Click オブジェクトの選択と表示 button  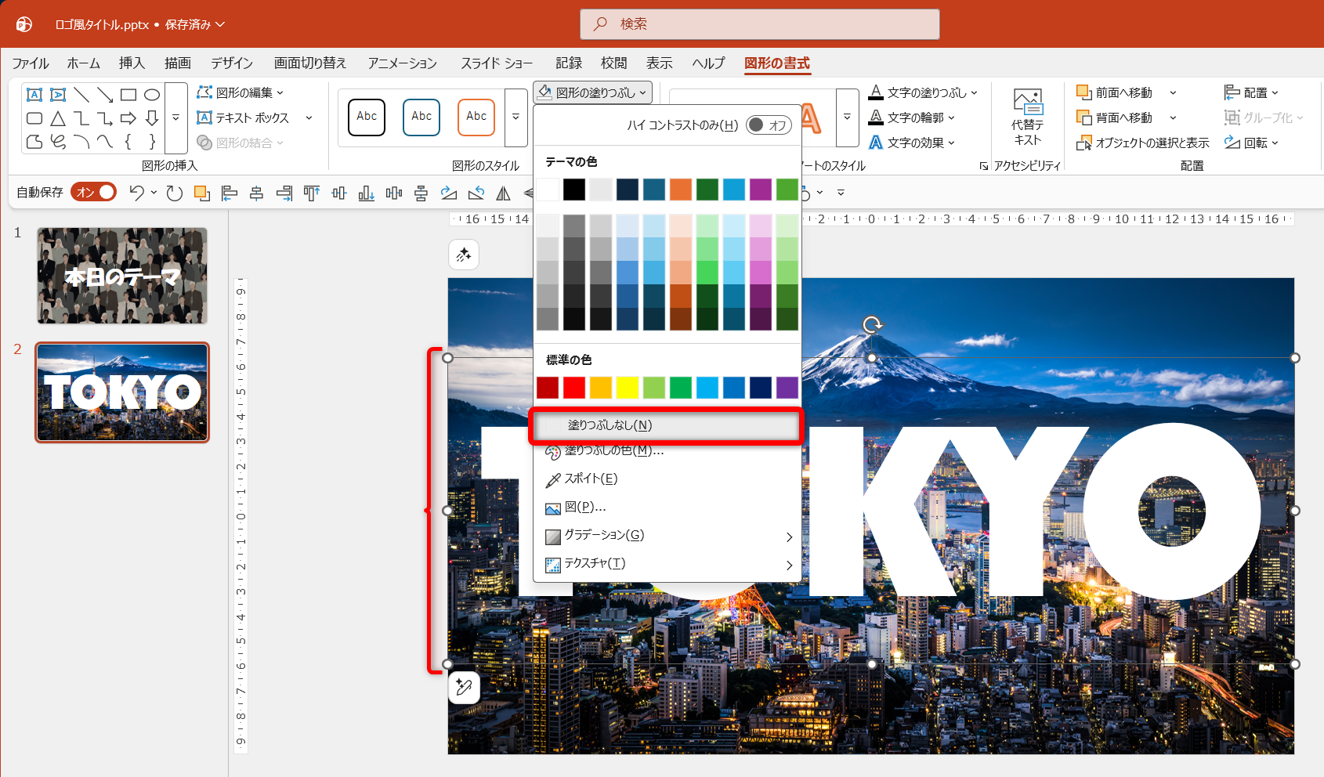pyautogui.click(x=1143, y=143)
